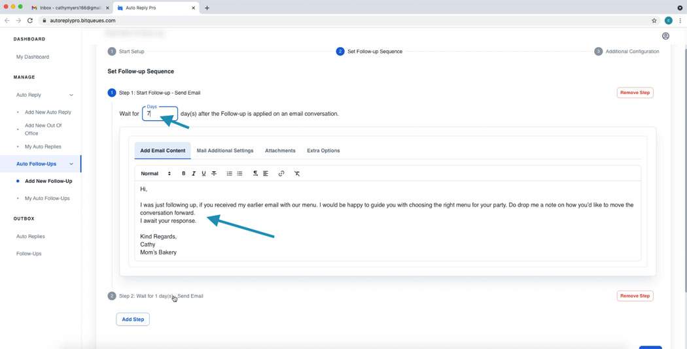Collapse the Auto Follow-Ups sidebar section
This screenshot has width=687, height=349.
[x=71, y=164]
